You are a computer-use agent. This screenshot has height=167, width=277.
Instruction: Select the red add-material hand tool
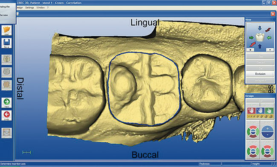point(251,110)
